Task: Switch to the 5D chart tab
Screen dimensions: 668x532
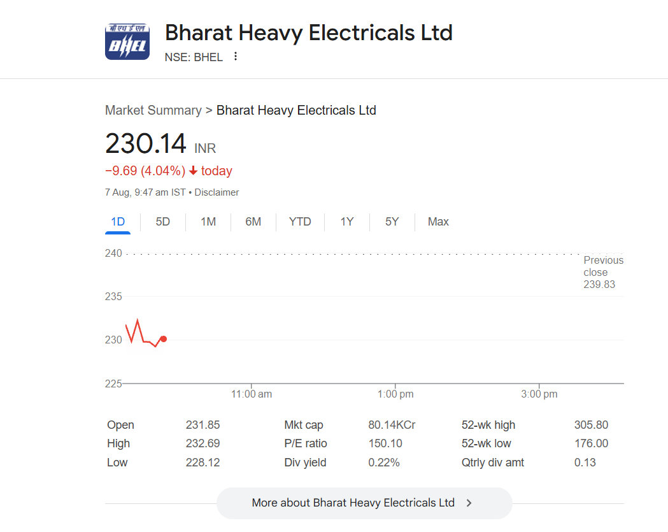Action: [163, 222]
